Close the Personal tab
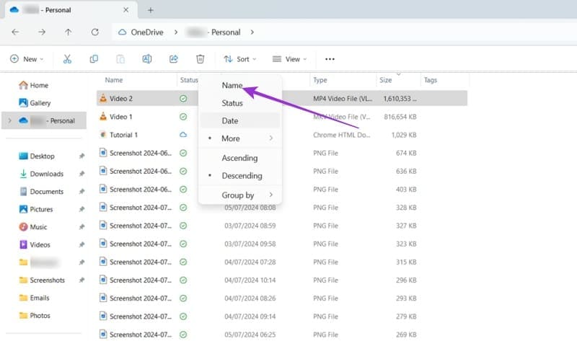 click(125, 10)
